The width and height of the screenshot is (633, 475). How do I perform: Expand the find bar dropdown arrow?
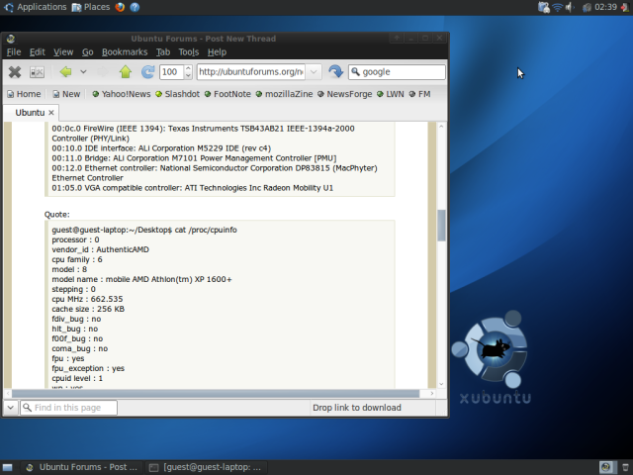click(11, 408)
